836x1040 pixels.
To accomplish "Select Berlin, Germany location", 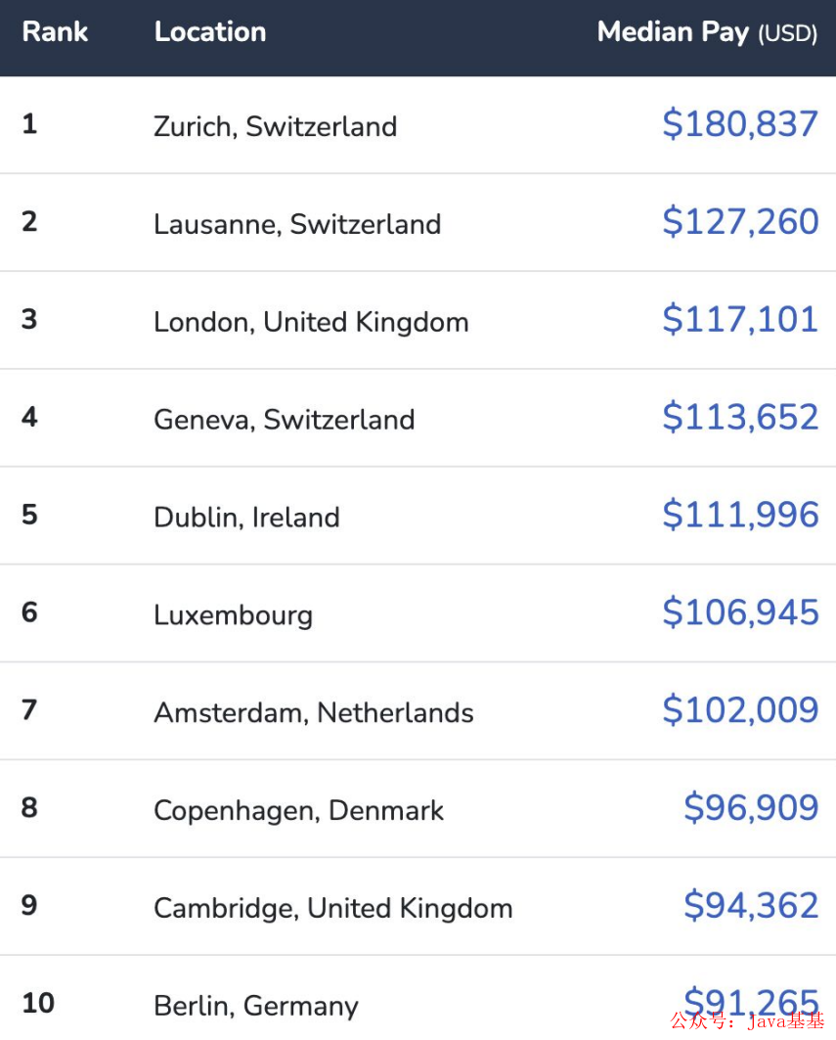I will click(x=256, y=1006).
